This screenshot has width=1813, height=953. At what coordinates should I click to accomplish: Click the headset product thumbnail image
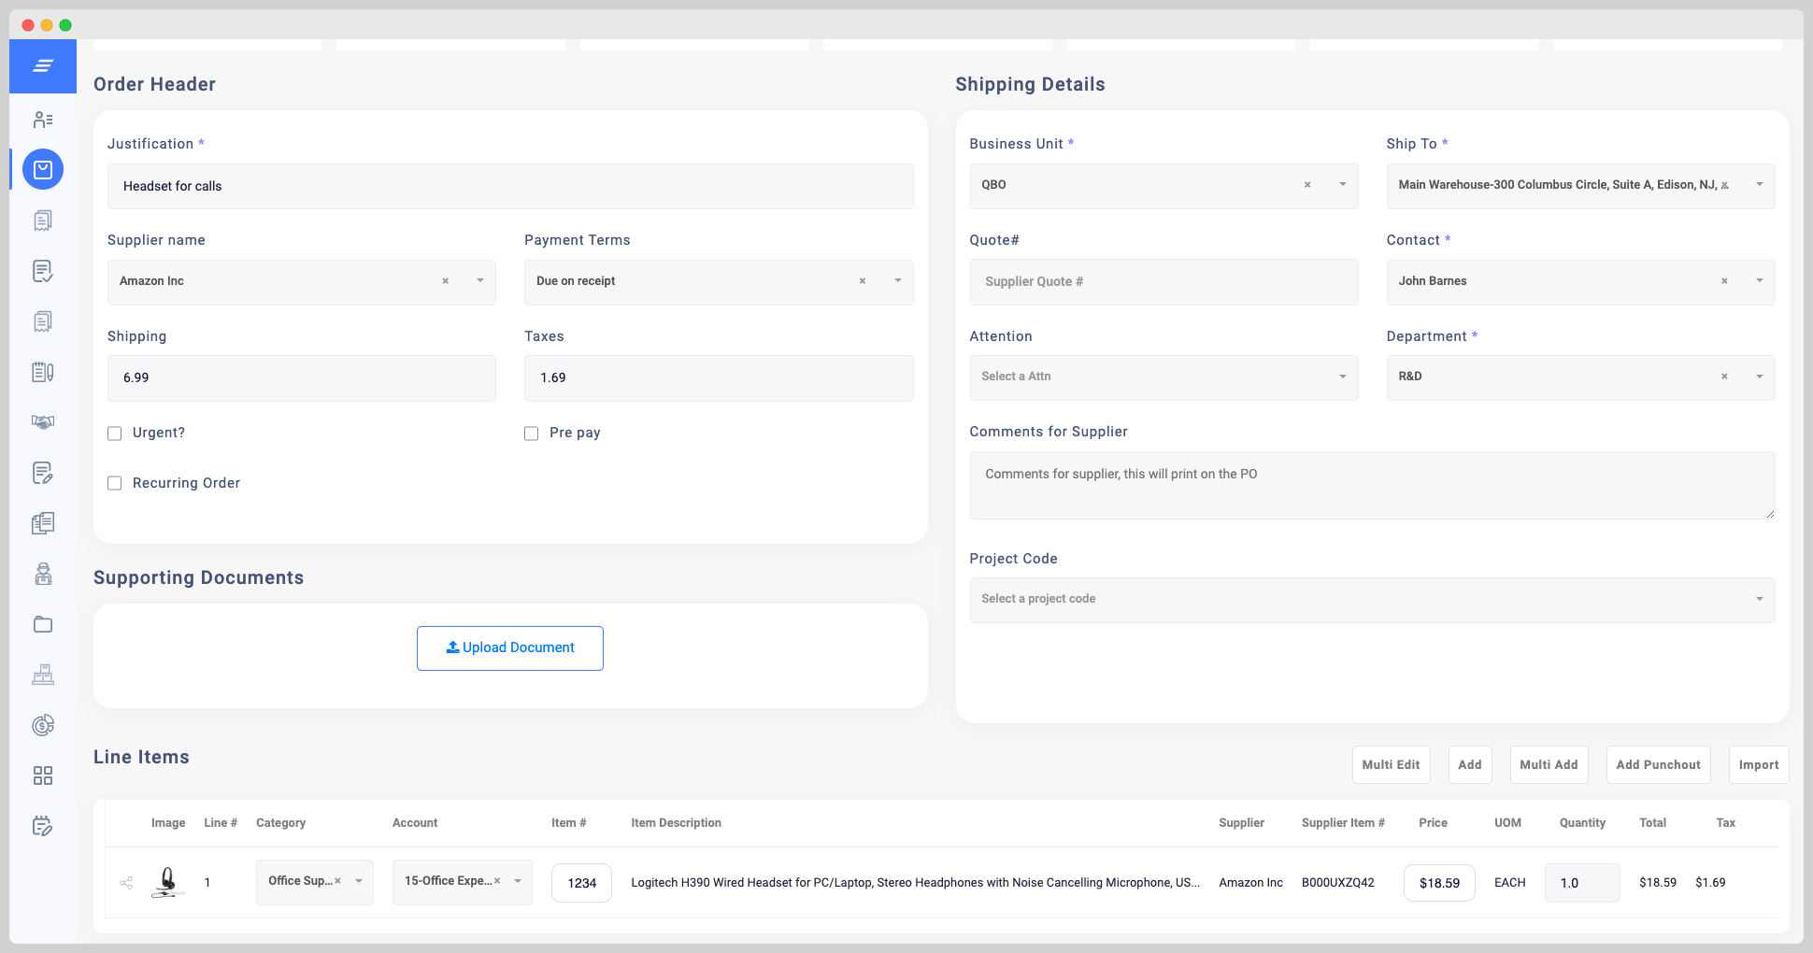coord(168,881)
